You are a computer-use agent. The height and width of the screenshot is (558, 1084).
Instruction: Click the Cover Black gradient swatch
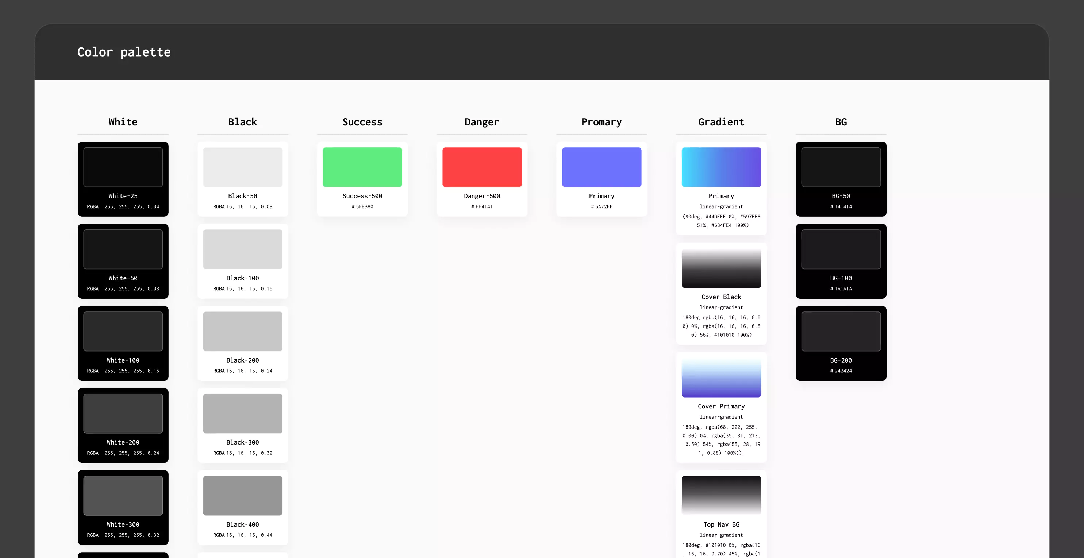click(x=721, y=268)
